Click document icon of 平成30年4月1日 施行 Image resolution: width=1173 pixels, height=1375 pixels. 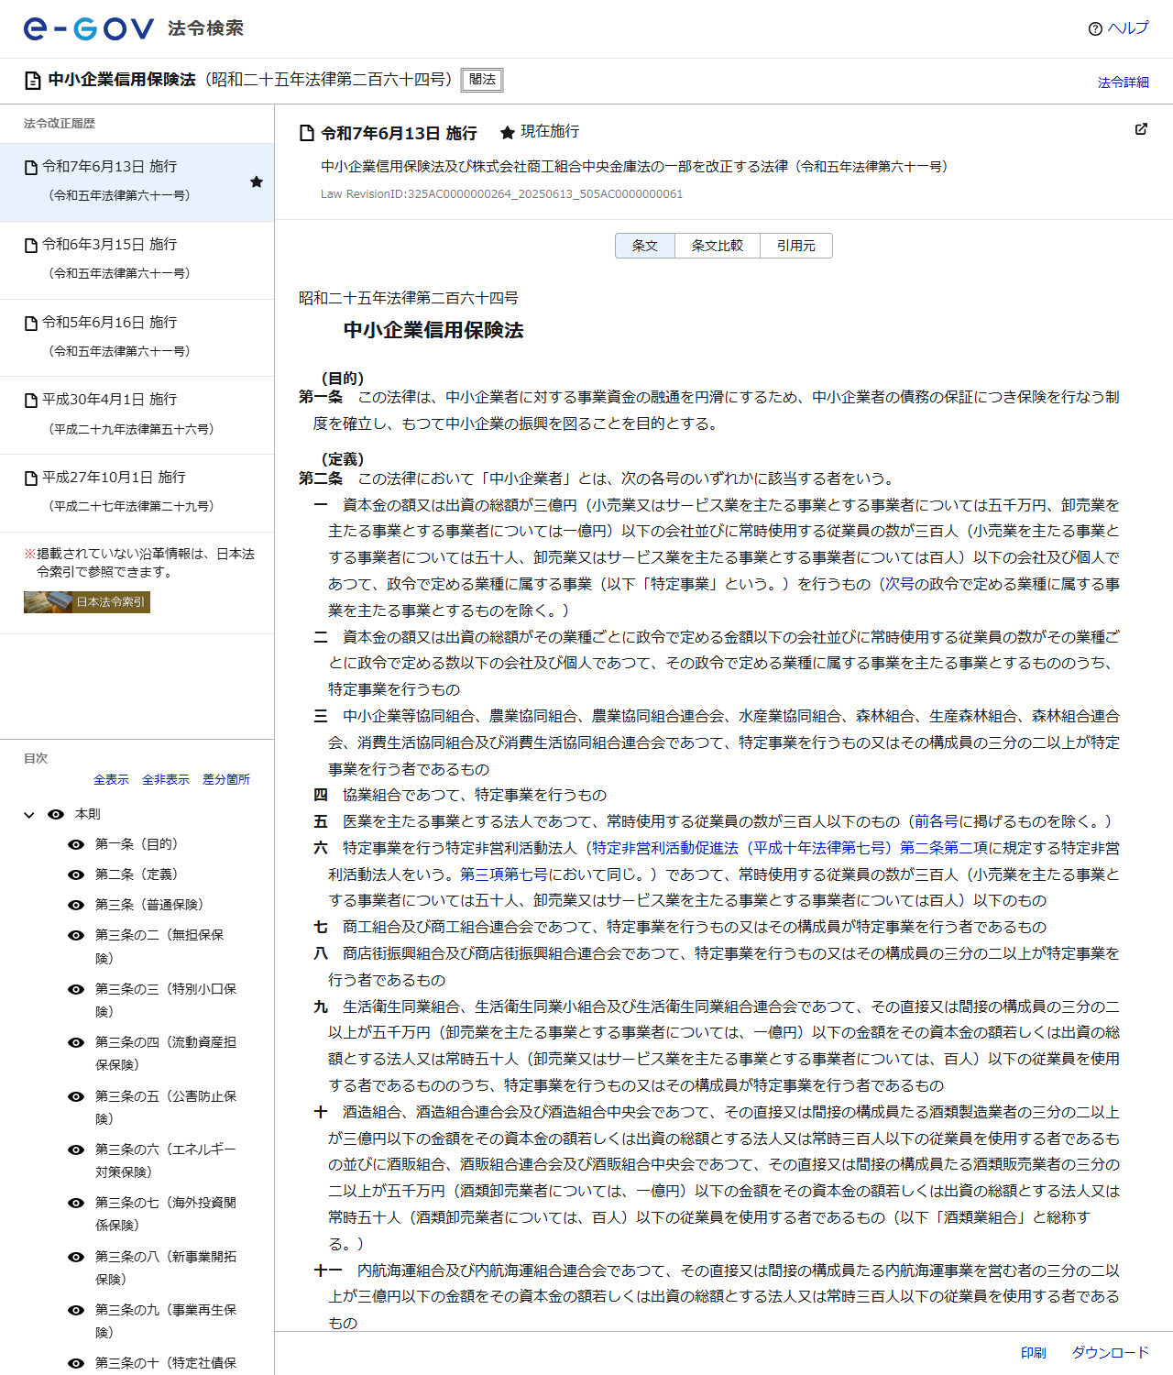31,400
